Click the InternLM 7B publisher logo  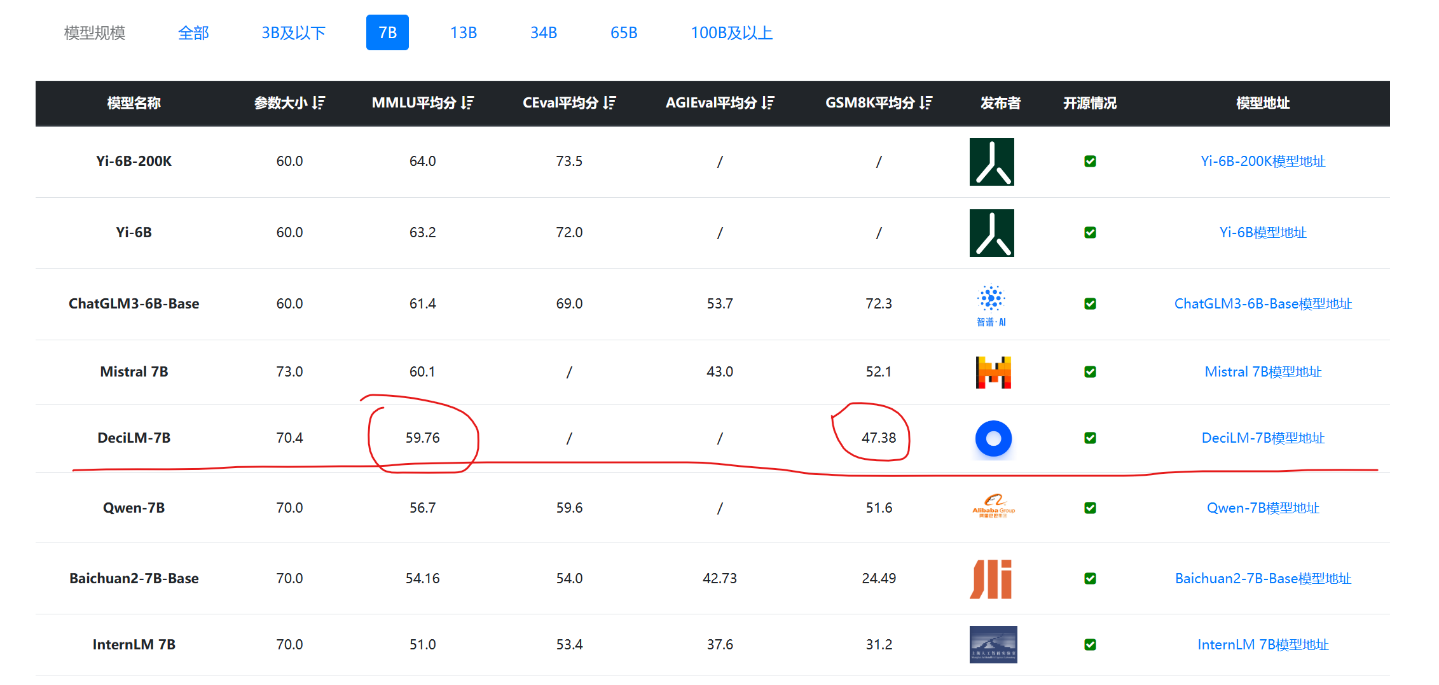(993, 644)
